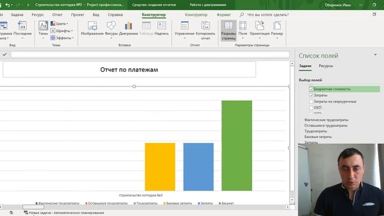The image size is (384, 216).
Task: Click the Строительство коттеджа №3 axis label
Action: click(140, 195)
